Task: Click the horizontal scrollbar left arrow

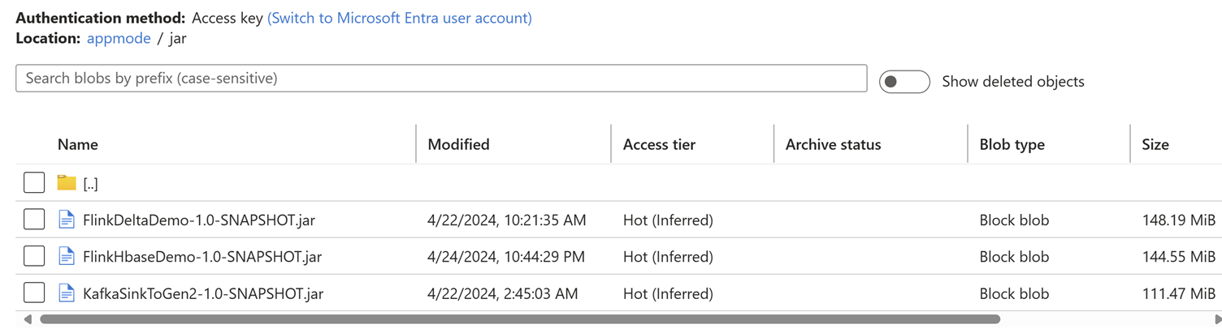Action: 28,319
